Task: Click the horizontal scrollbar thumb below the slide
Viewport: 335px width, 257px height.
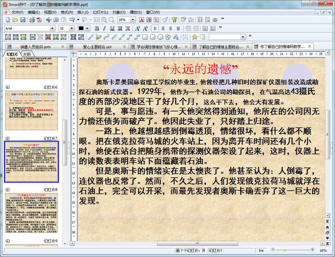Action: point(197,243)
